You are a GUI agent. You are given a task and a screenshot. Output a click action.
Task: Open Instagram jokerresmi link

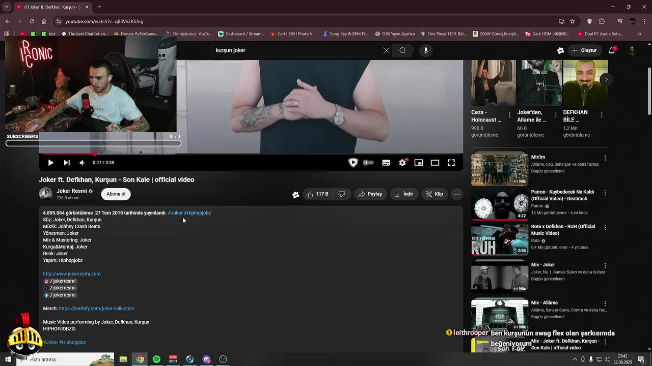(x=60, y=281)
